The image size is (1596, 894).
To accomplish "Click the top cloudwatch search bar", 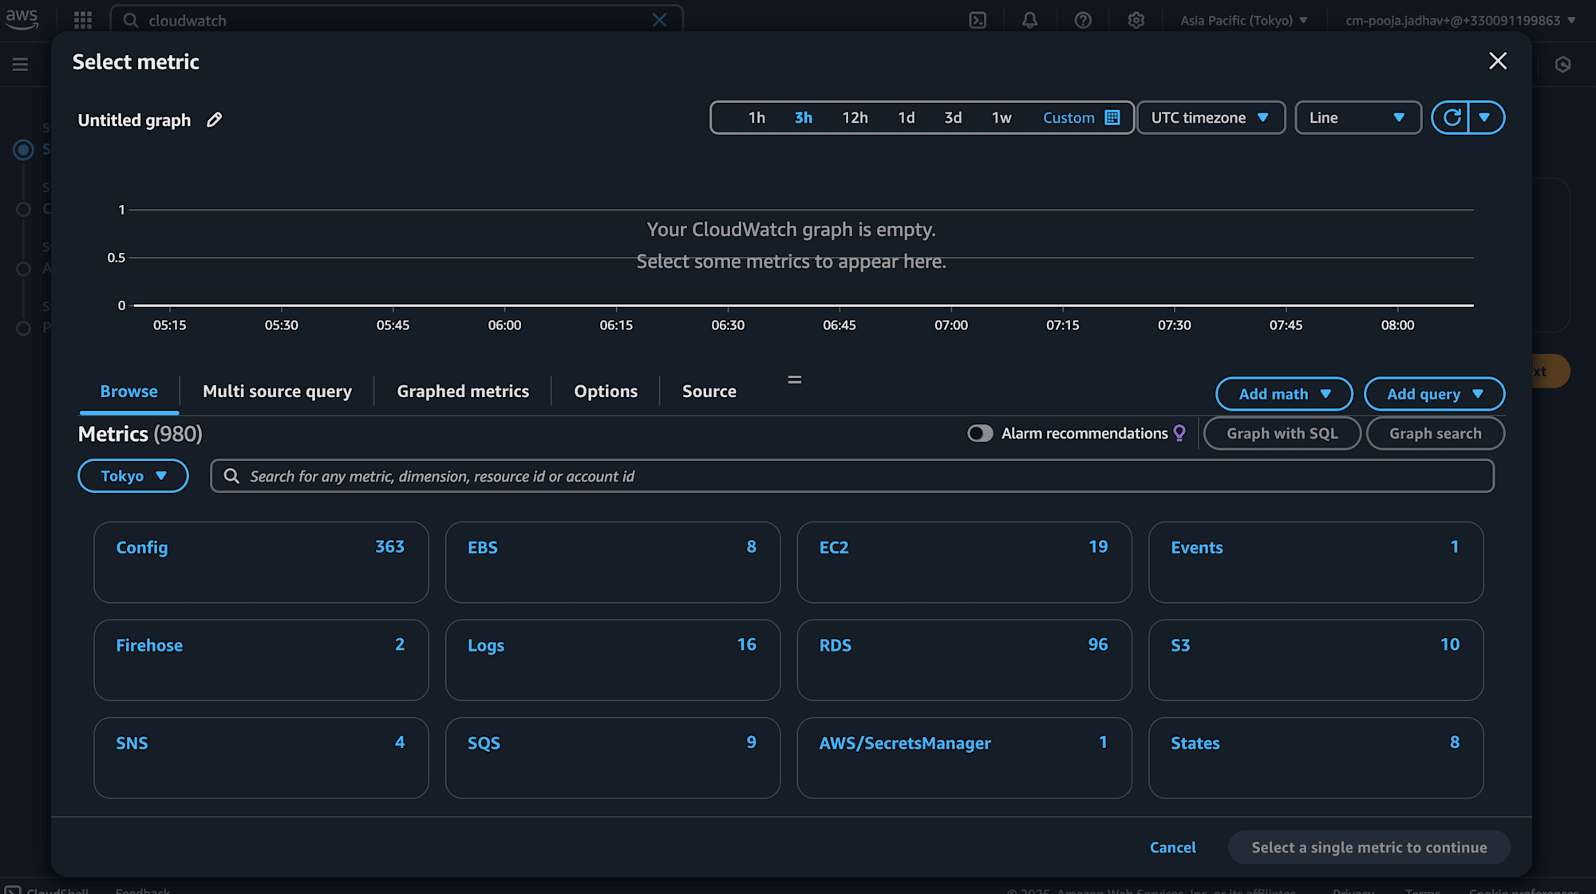I will click(x=397, y=20).
